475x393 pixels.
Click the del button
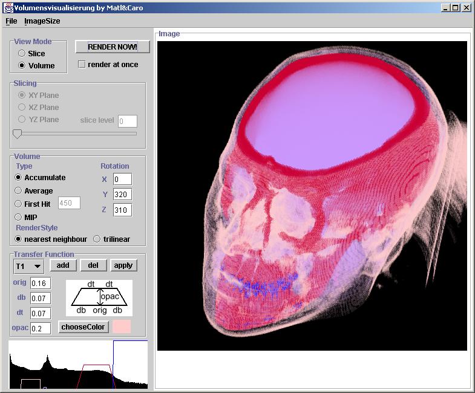93,265
